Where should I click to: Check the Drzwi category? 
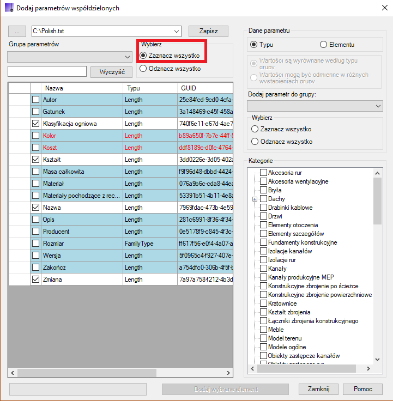click(x=263, y=216)
